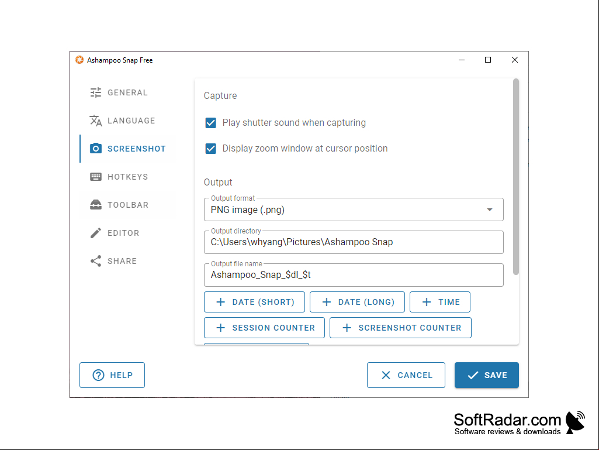The width and height of the screenshot is (599, 450).
Task: Add Session Counter label to file name
Action: click(x=273, y=328)
